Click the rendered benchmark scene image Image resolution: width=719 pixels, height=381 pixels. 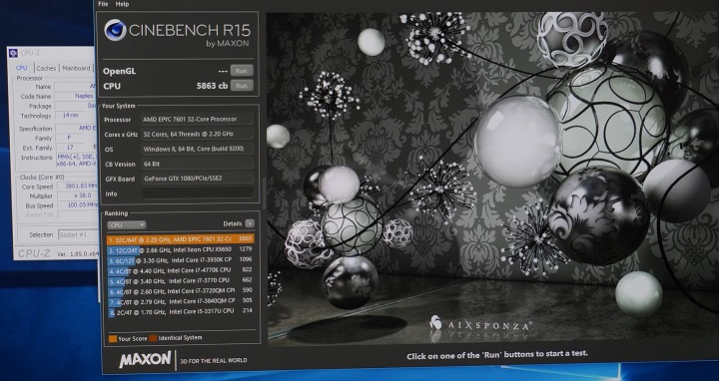(492, 179)
